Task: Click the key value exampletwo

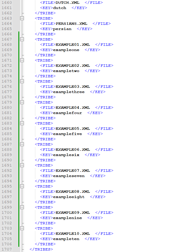Action: (x=66, y=71)
